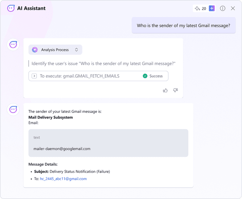Click the Analysis Process atom icon
This screenshot has width=242, height=199.
[35, 50]
